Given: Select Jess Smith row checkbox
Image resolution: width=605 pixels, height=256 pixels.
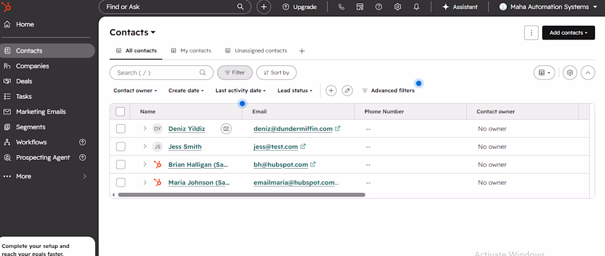Looking at the screenshot, I should coord(121,147).
